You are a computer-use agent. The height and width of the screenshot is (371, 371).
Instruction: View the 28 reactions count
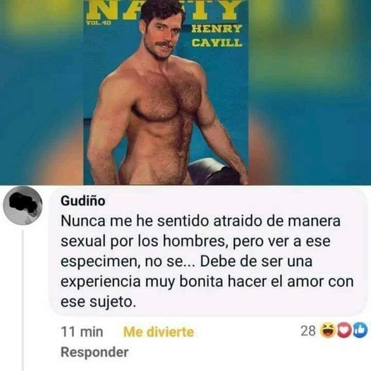pos(308,331)
